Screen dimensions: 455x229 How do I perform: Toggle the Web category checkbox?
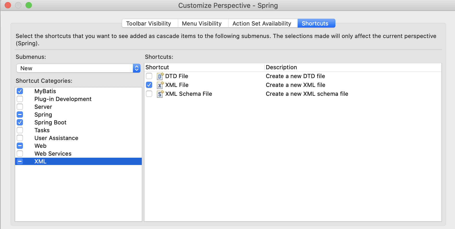[20, 146]
